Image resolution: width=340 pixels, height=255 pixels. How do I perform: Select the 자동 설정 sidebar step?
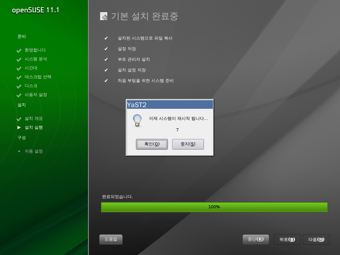point(34,151)
